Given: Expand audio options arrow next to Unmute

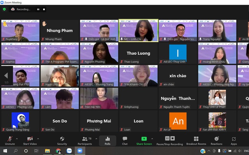Looking at the screenshot, I should (17, 139).
